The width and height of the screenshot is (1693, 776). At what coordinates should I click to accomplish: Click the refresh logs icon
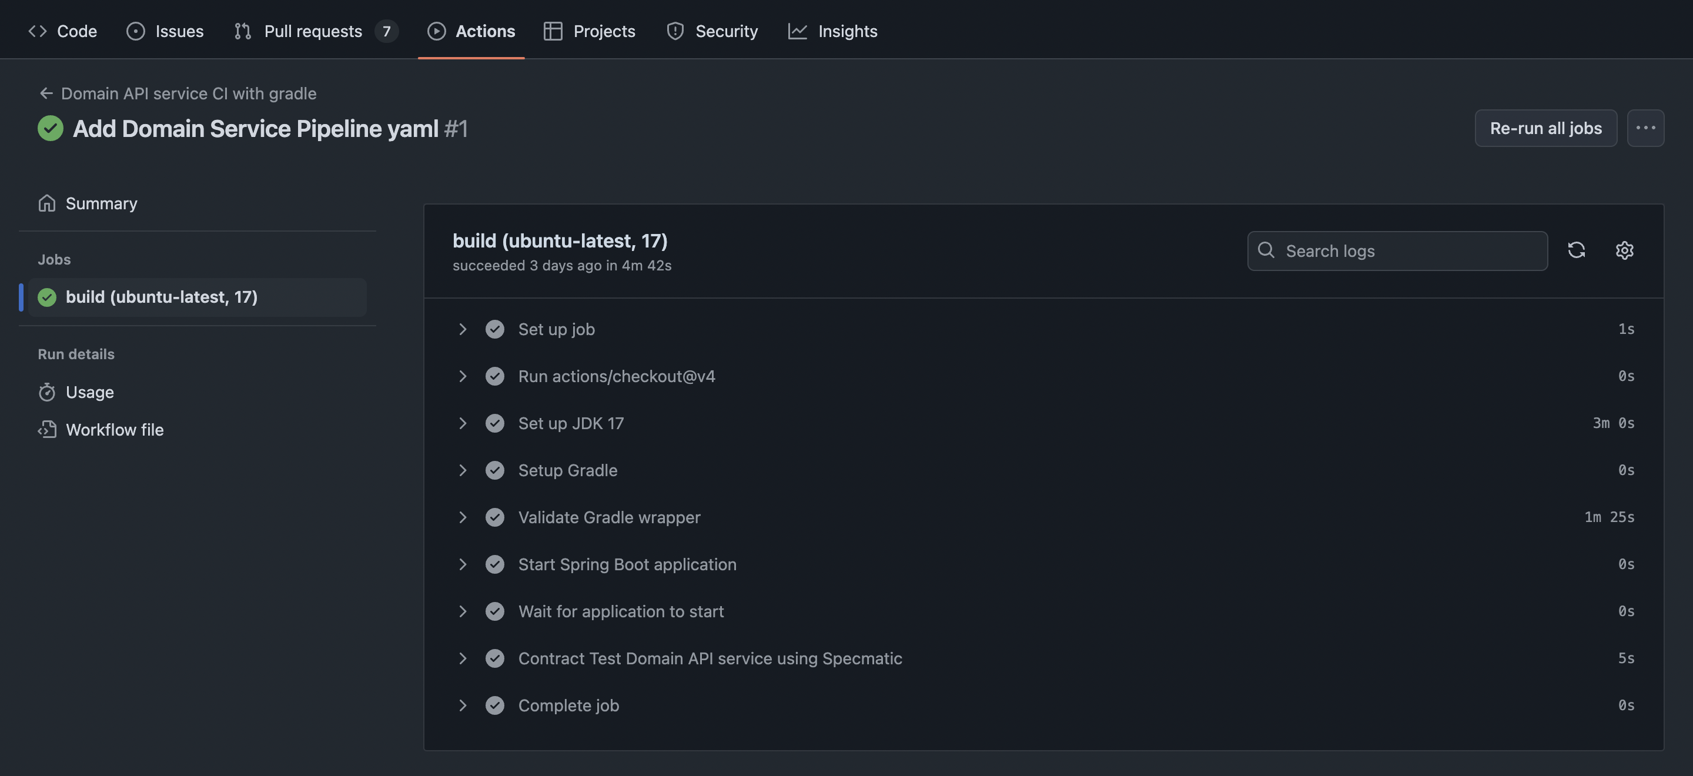(x=1577, y=250)
